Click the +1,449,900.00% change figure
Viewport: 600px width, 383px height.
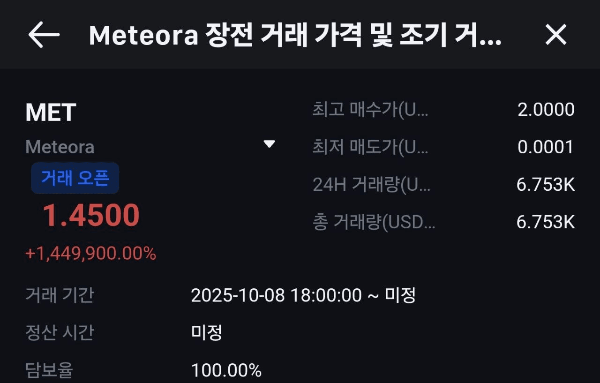[90, 254]
